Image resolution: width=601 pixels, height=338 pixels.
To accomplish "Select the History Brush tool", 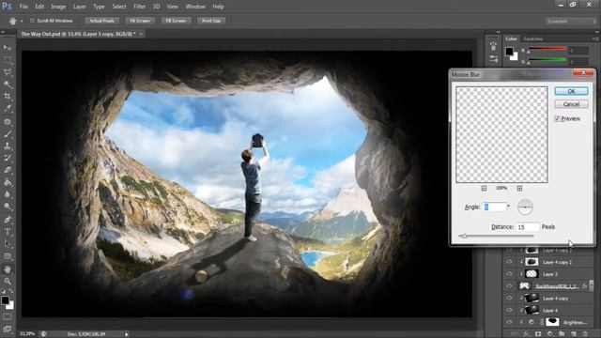I will click(8, 158).
